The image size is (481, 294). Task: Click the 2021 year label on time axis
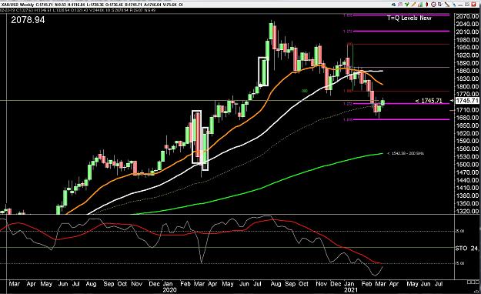point(351,289)
